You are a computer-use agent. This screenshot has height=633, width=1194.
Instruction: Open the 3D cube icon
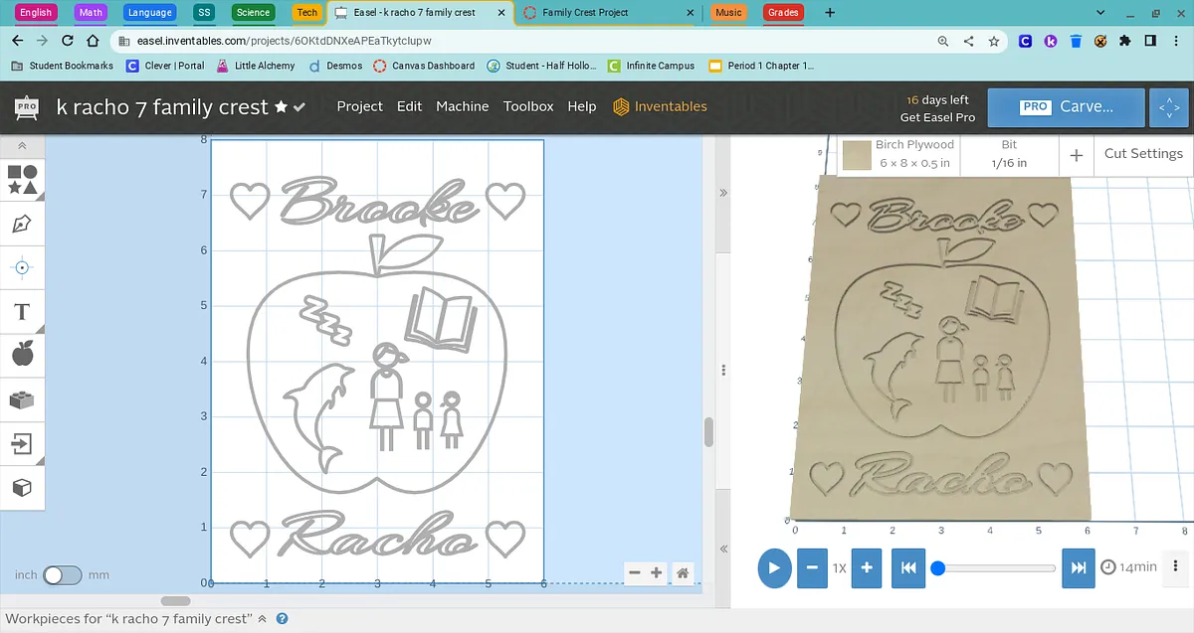pyautogui.click(x=22, y=488)
